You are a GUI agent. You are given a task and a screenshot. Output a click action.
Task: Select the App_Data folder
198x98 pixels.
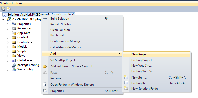[x=24, y=33]
